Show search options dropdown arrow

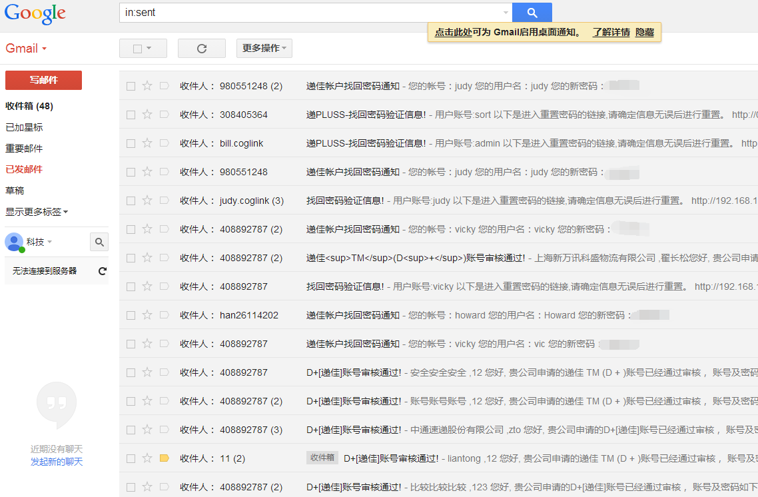[506, 13]
